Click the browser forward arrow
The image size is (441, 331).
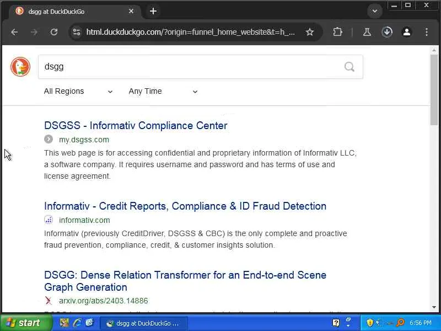pos(34,32)
